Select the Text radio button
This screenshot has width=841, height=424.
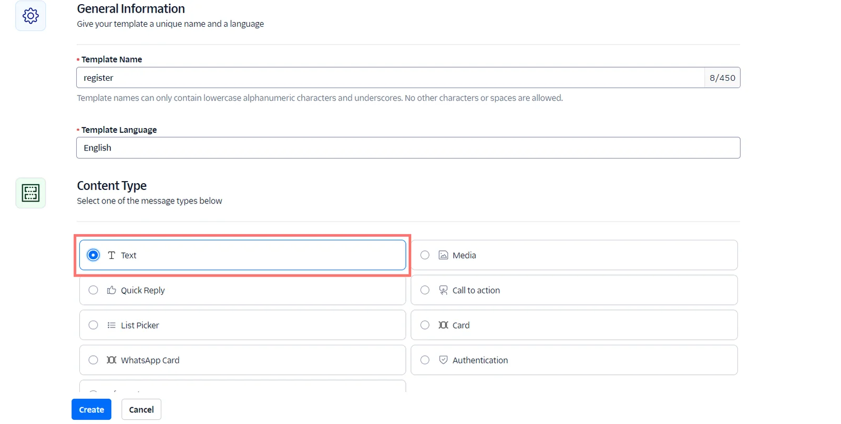tap(93, 255)
